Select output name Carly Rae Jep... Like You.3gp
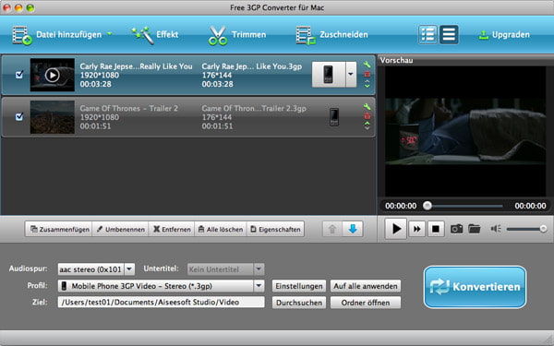Screen dimensions: 554x346 [x=251, y=66]
